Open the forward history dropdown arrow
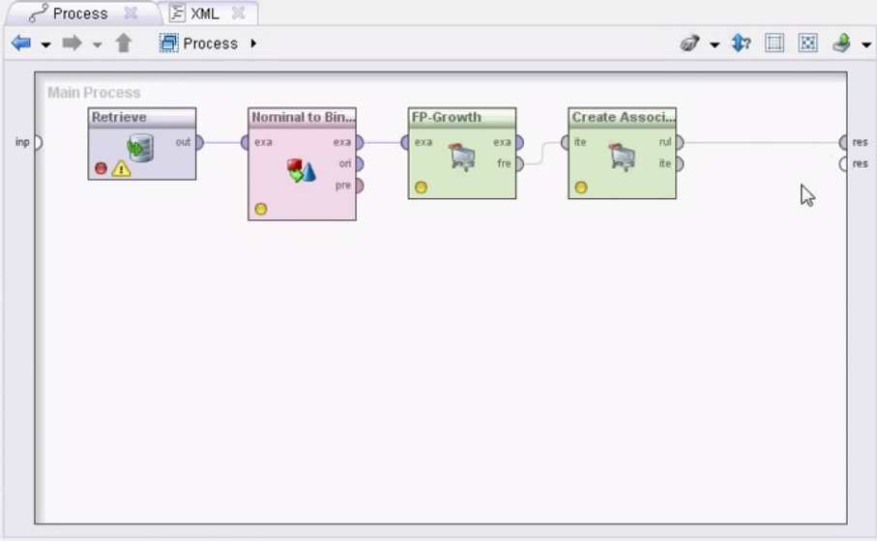Screen dimensions: 877x541 coord(97,44)
